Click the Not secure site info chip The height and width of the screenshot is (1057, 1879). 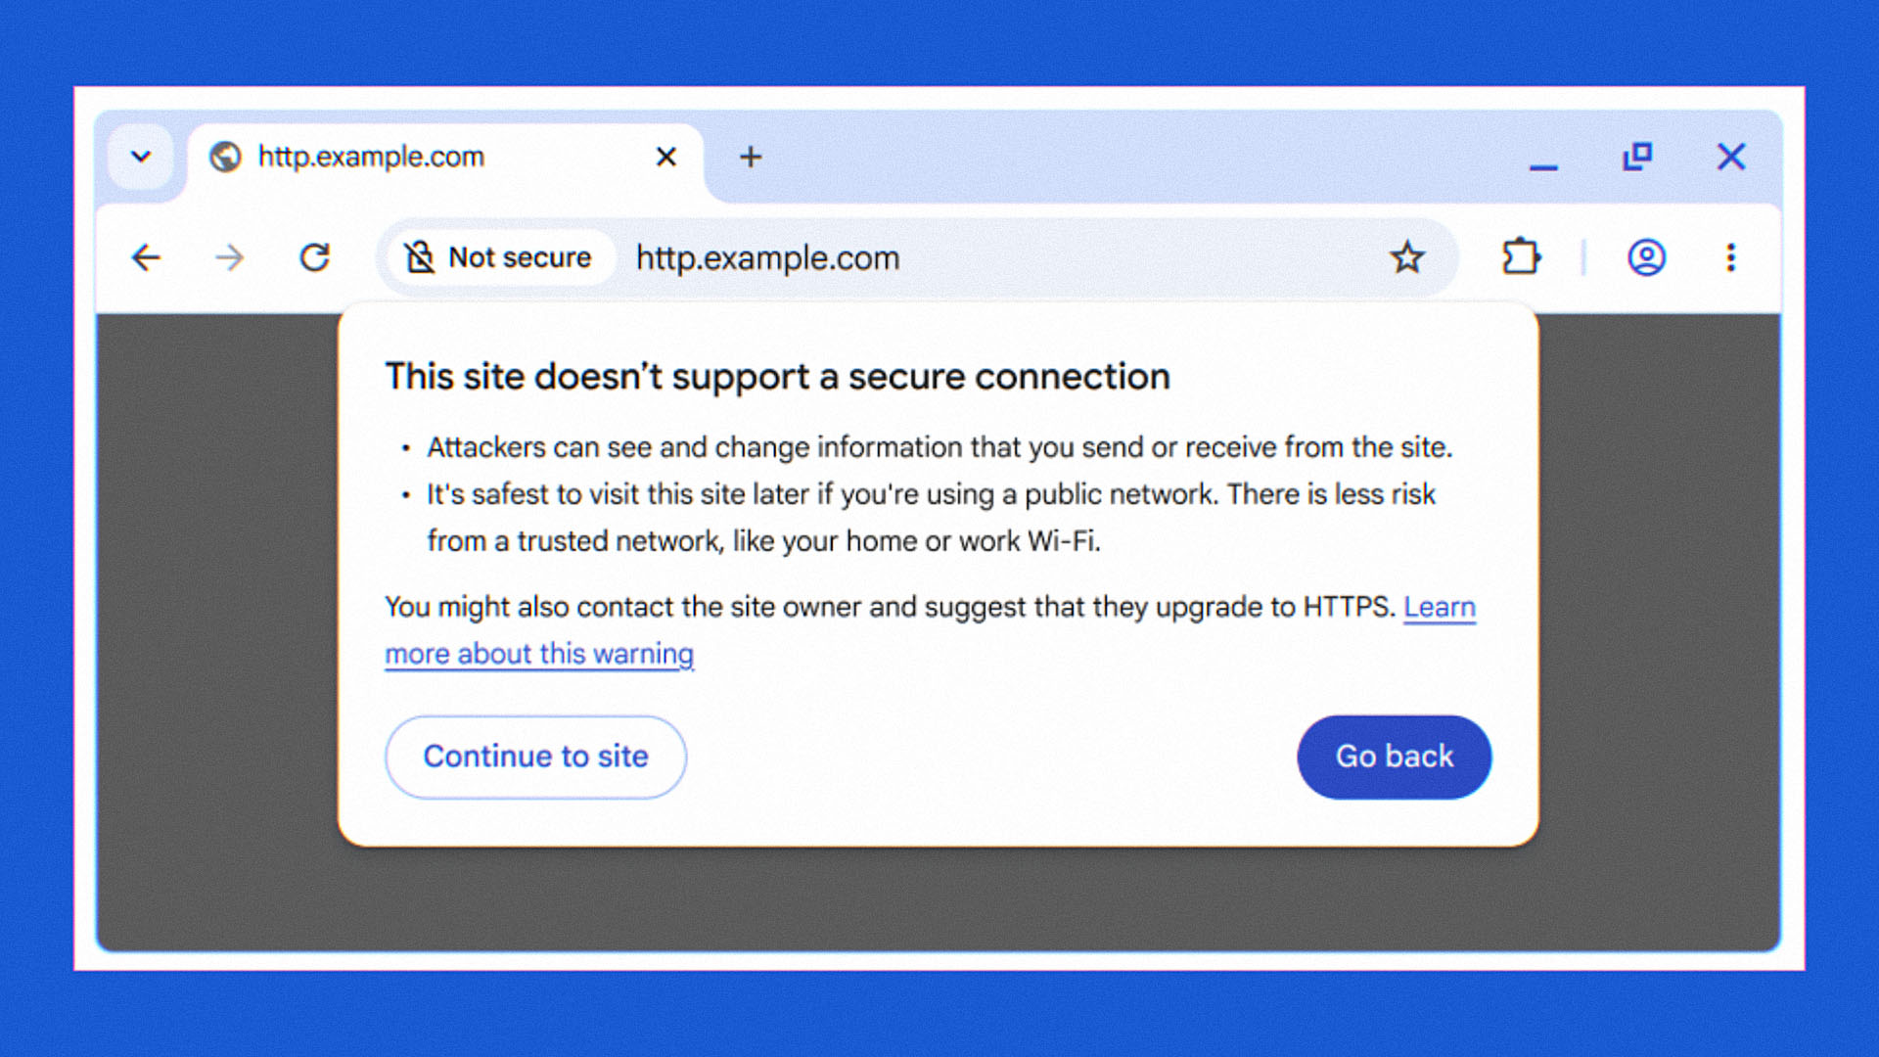(x=501, y=257)
